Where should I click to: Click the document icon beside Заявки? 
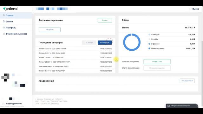pyautogui.click(x=4, y=21)
